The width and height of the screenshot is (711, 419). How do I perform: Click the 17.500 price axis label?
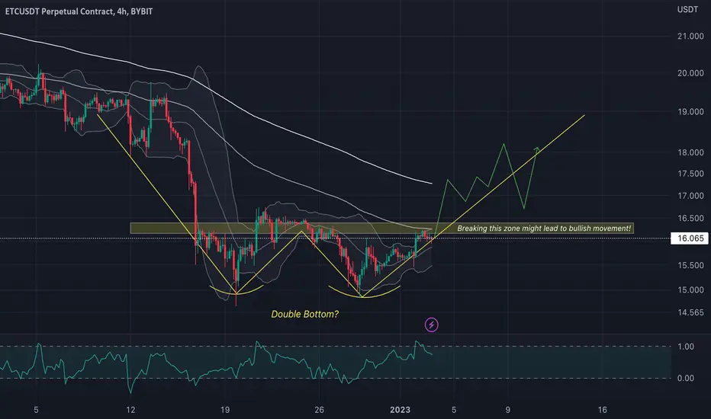point(690,174)
